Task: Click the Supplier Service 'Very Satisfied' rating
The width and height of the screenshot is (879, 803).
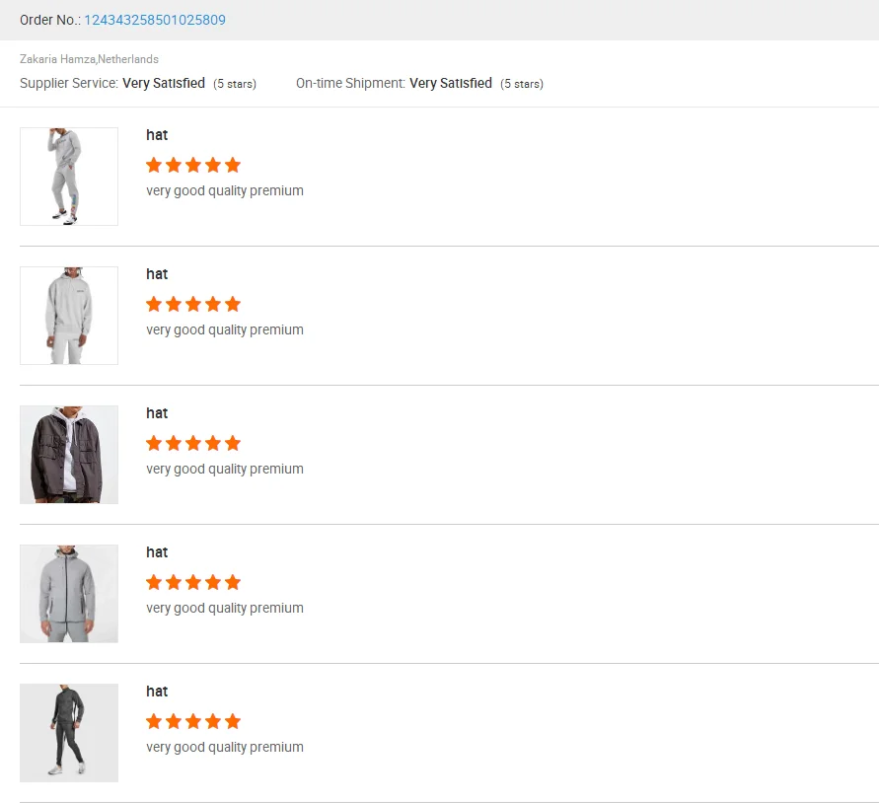Action: click(164, 84)
